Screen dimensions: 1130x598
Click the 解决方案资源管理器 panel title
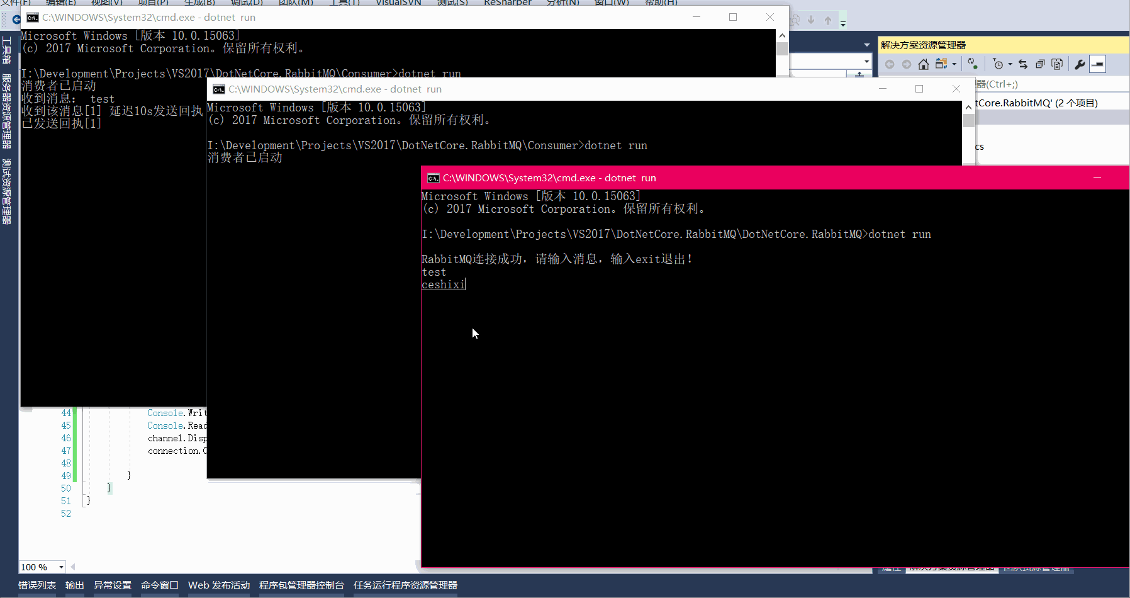click(x=923, y=45)
